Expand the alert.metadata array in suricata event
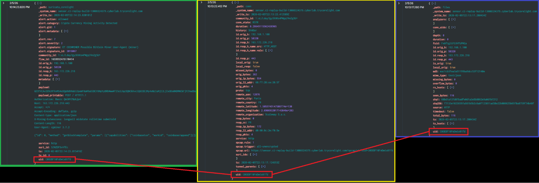539x183 pixels. (66, 31)
